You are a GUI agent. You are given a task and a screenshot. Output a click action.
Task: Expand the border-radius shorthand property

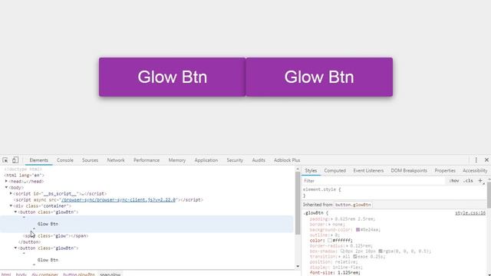(347, 245)
